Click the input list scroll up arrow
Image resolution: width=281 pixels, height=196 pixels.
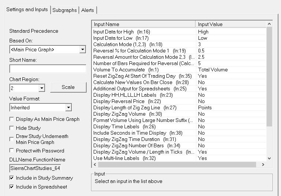[x=269, y=24]
